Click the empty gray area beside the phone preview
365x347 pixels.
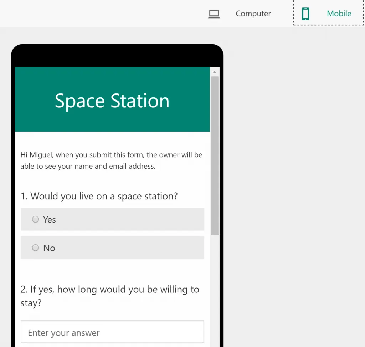point(294,186)
